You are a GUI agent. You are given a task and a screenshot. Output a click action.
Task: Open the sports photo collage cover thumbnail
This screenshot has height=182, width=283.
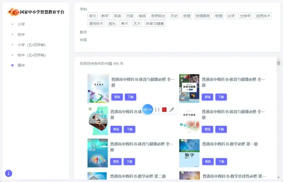[189, 88]
